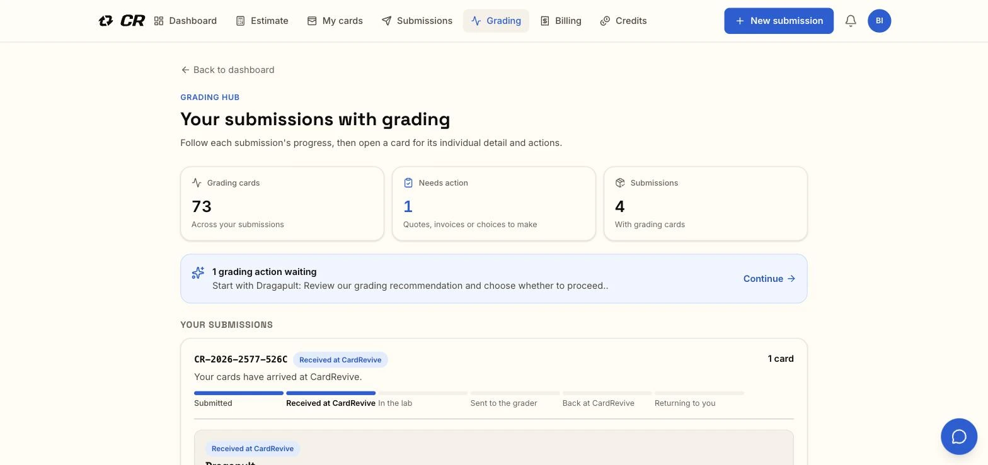Click the Grading cards pulse icon

click(197, 182)
